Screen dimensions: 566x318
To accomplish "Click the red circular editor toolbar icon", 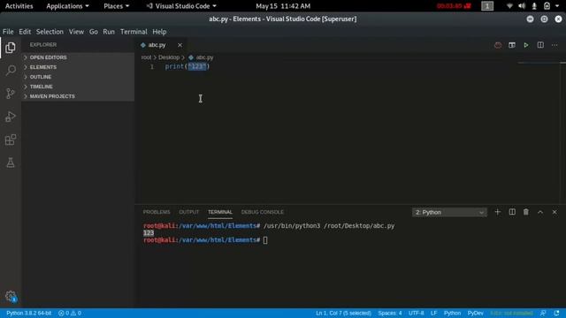I will point(498,45).
